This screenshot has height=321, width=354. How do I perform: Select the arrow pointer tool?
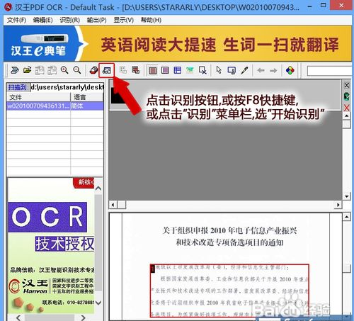click(x=219, y=70)
